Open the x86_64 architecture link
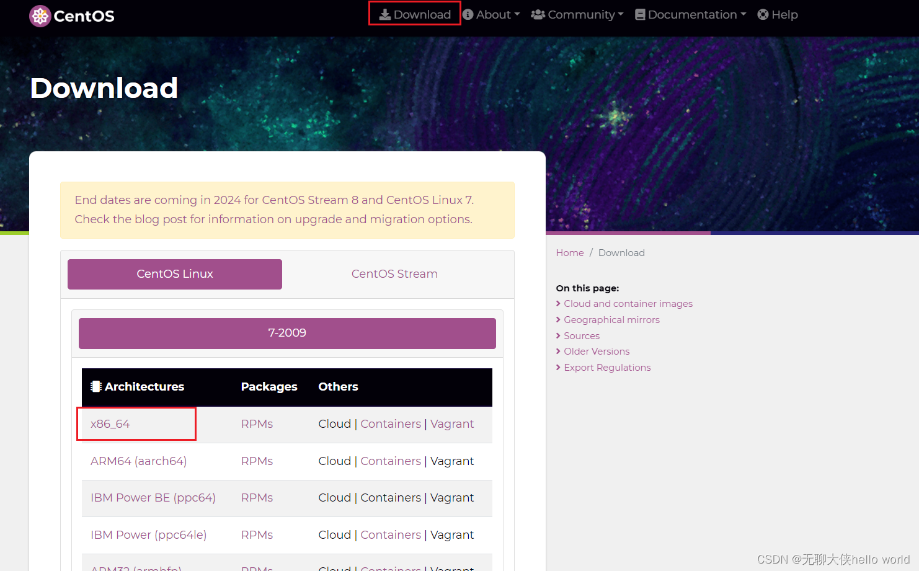This screenshot has width=919, height=571. click(110, 424)
